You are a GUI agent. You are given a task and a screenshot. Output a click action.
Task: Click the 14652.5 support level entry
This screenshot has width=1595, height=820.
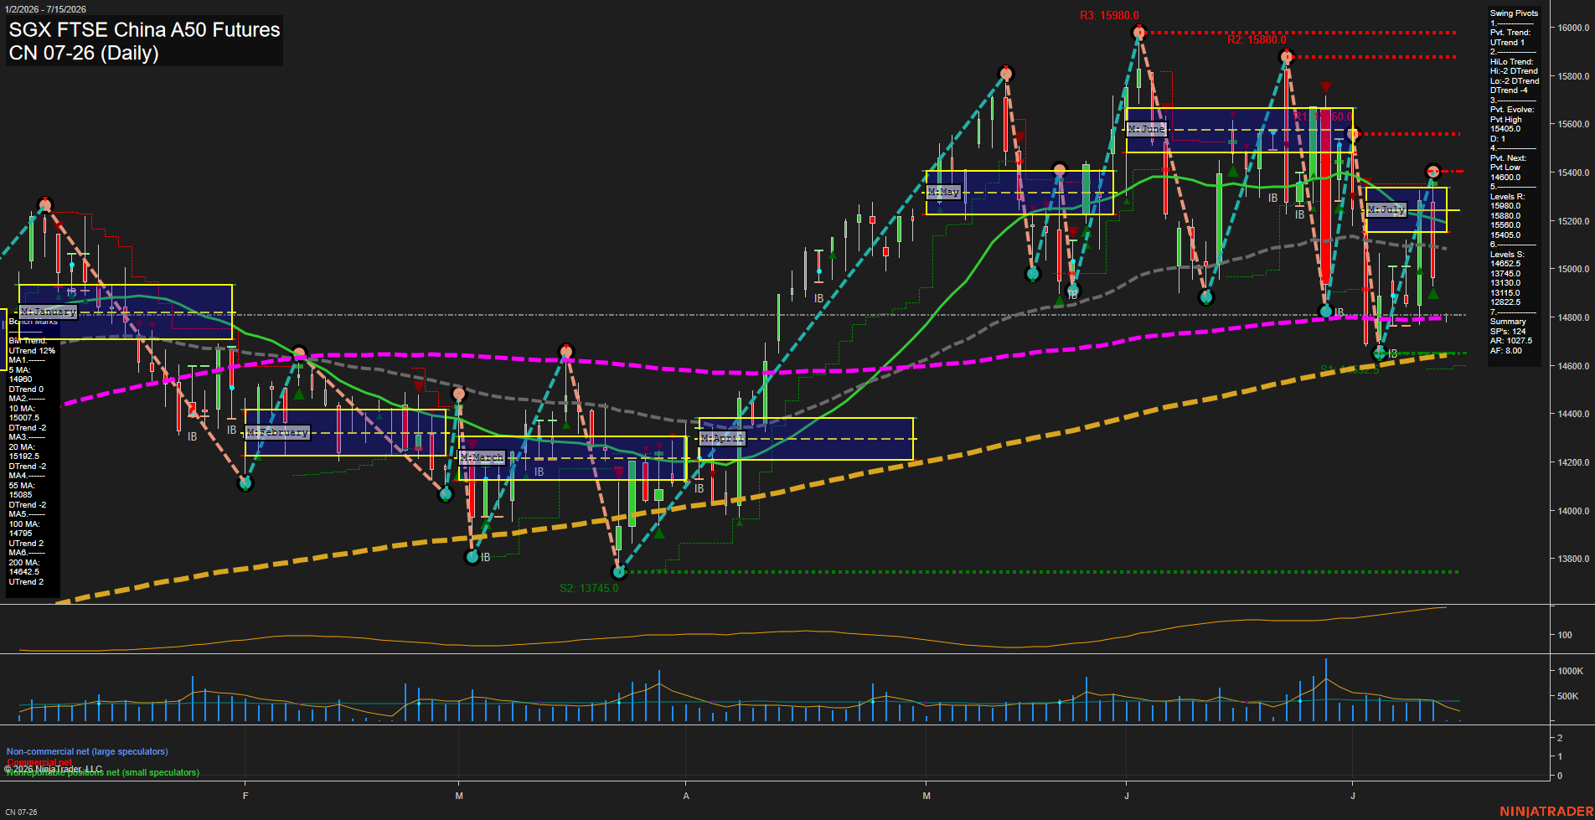point(1505,264)
